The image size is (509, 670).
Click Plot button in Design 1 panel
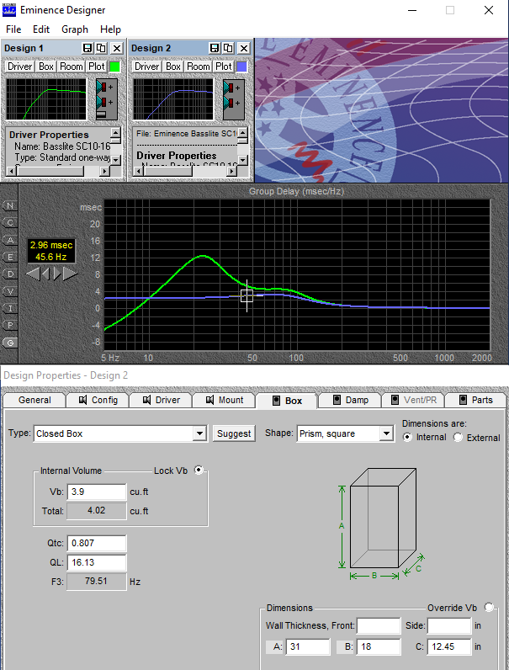(97, 66)
